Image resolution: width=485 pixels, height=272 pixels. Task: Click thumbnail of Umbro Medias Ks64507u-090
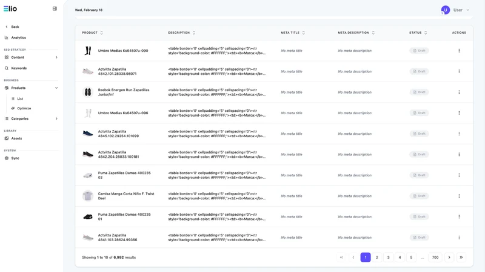tap(88, 51)
